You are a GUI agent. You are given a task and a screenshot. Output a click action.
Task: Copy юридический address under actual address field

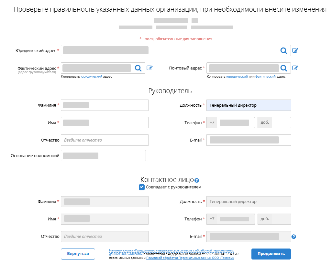[x=91, y=77]
